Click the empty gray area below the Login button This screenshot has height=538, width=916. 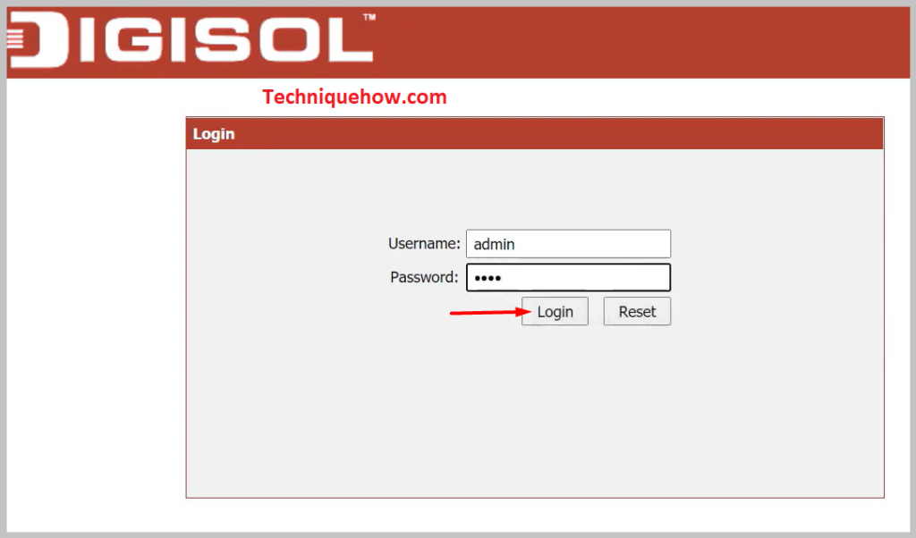coord(537,411)
